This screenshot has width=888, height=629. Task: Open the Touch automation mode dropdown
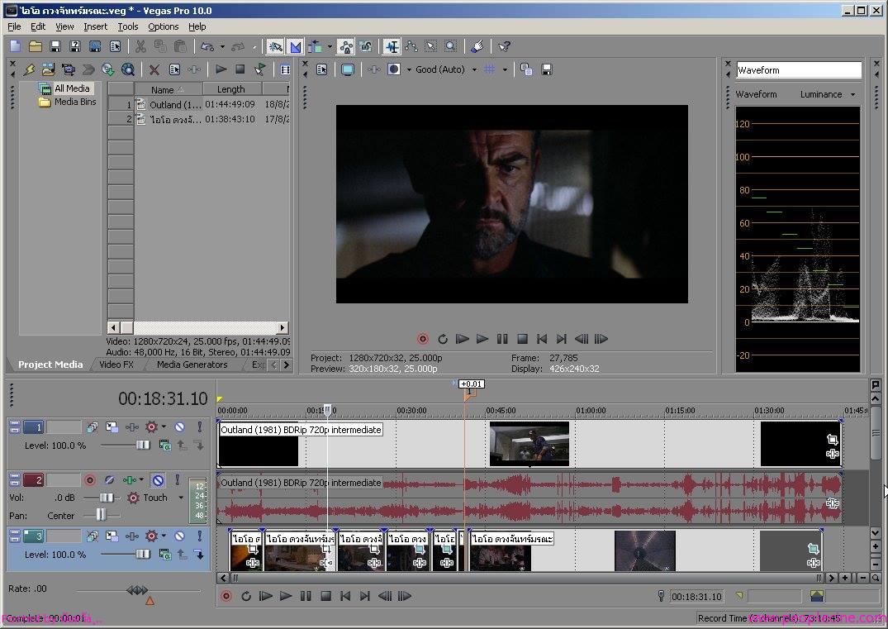pyautogui.click(x=181, y=498)
